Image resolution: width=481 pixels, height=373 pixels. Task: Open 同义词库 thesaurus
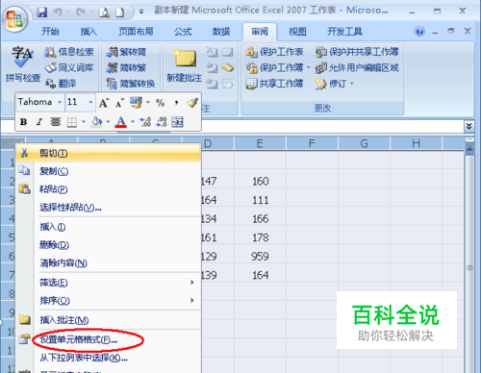tap(69, 67)
